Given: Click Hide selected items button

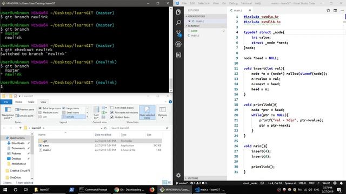Looking at the screenshot, I should pyautogui.click(x=147, y=113).
